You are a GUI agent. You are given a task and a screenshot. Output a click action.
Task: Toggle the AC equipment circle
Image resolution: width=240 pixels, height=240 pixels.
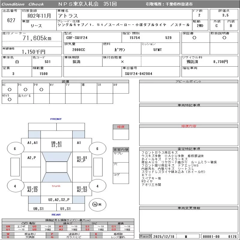pyautogui.click(x=10, y=90)
